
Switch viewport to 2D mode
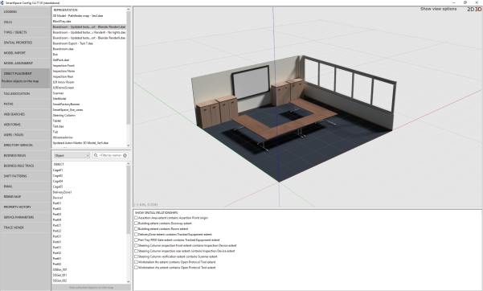471,10
